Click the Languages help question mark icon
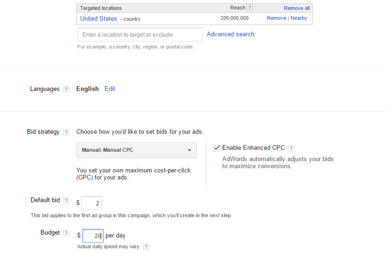The width and height of the screenshot is (388, 253). [66, 89]
